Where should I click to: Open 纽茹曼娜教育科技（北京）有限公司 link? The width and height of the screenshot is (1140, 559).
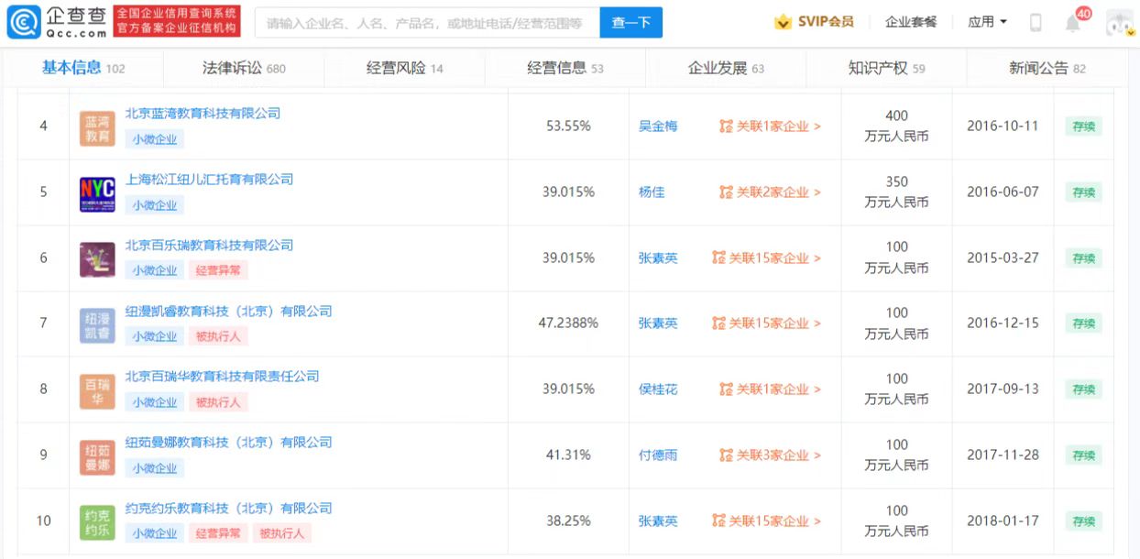[228, 443]
